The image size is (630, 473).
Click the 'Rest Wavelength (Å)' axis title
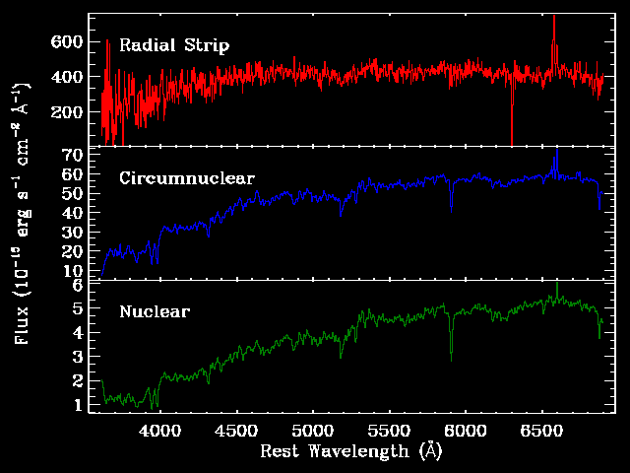(351, 451)
